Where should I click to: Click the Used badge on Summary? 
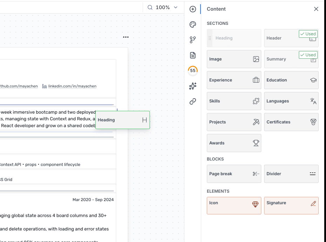[x=308, y=55]
